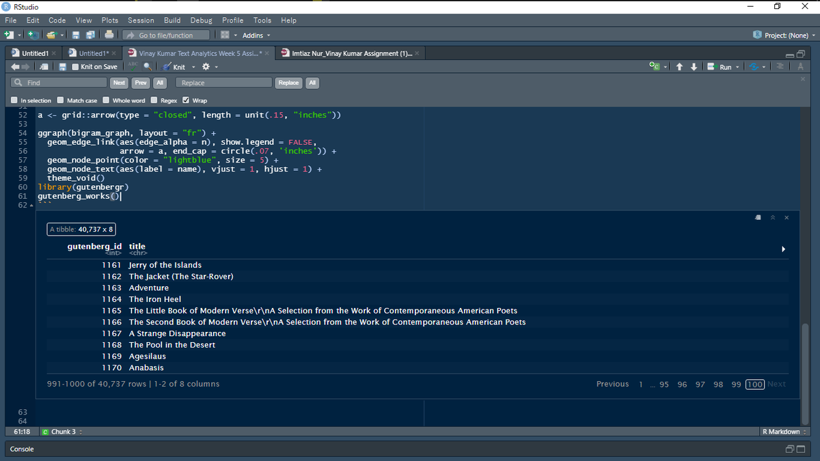
Task: Knit the R Markdown document
Action: [174, 67]
